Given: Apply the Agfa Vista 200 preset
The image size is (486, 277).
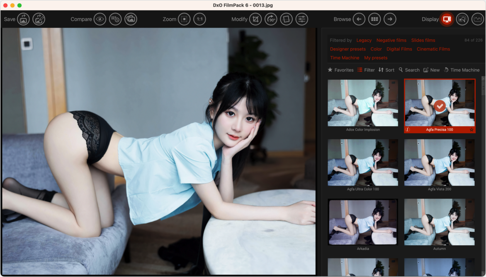Looking at the screenshot, I should click(x=440, y=162).
